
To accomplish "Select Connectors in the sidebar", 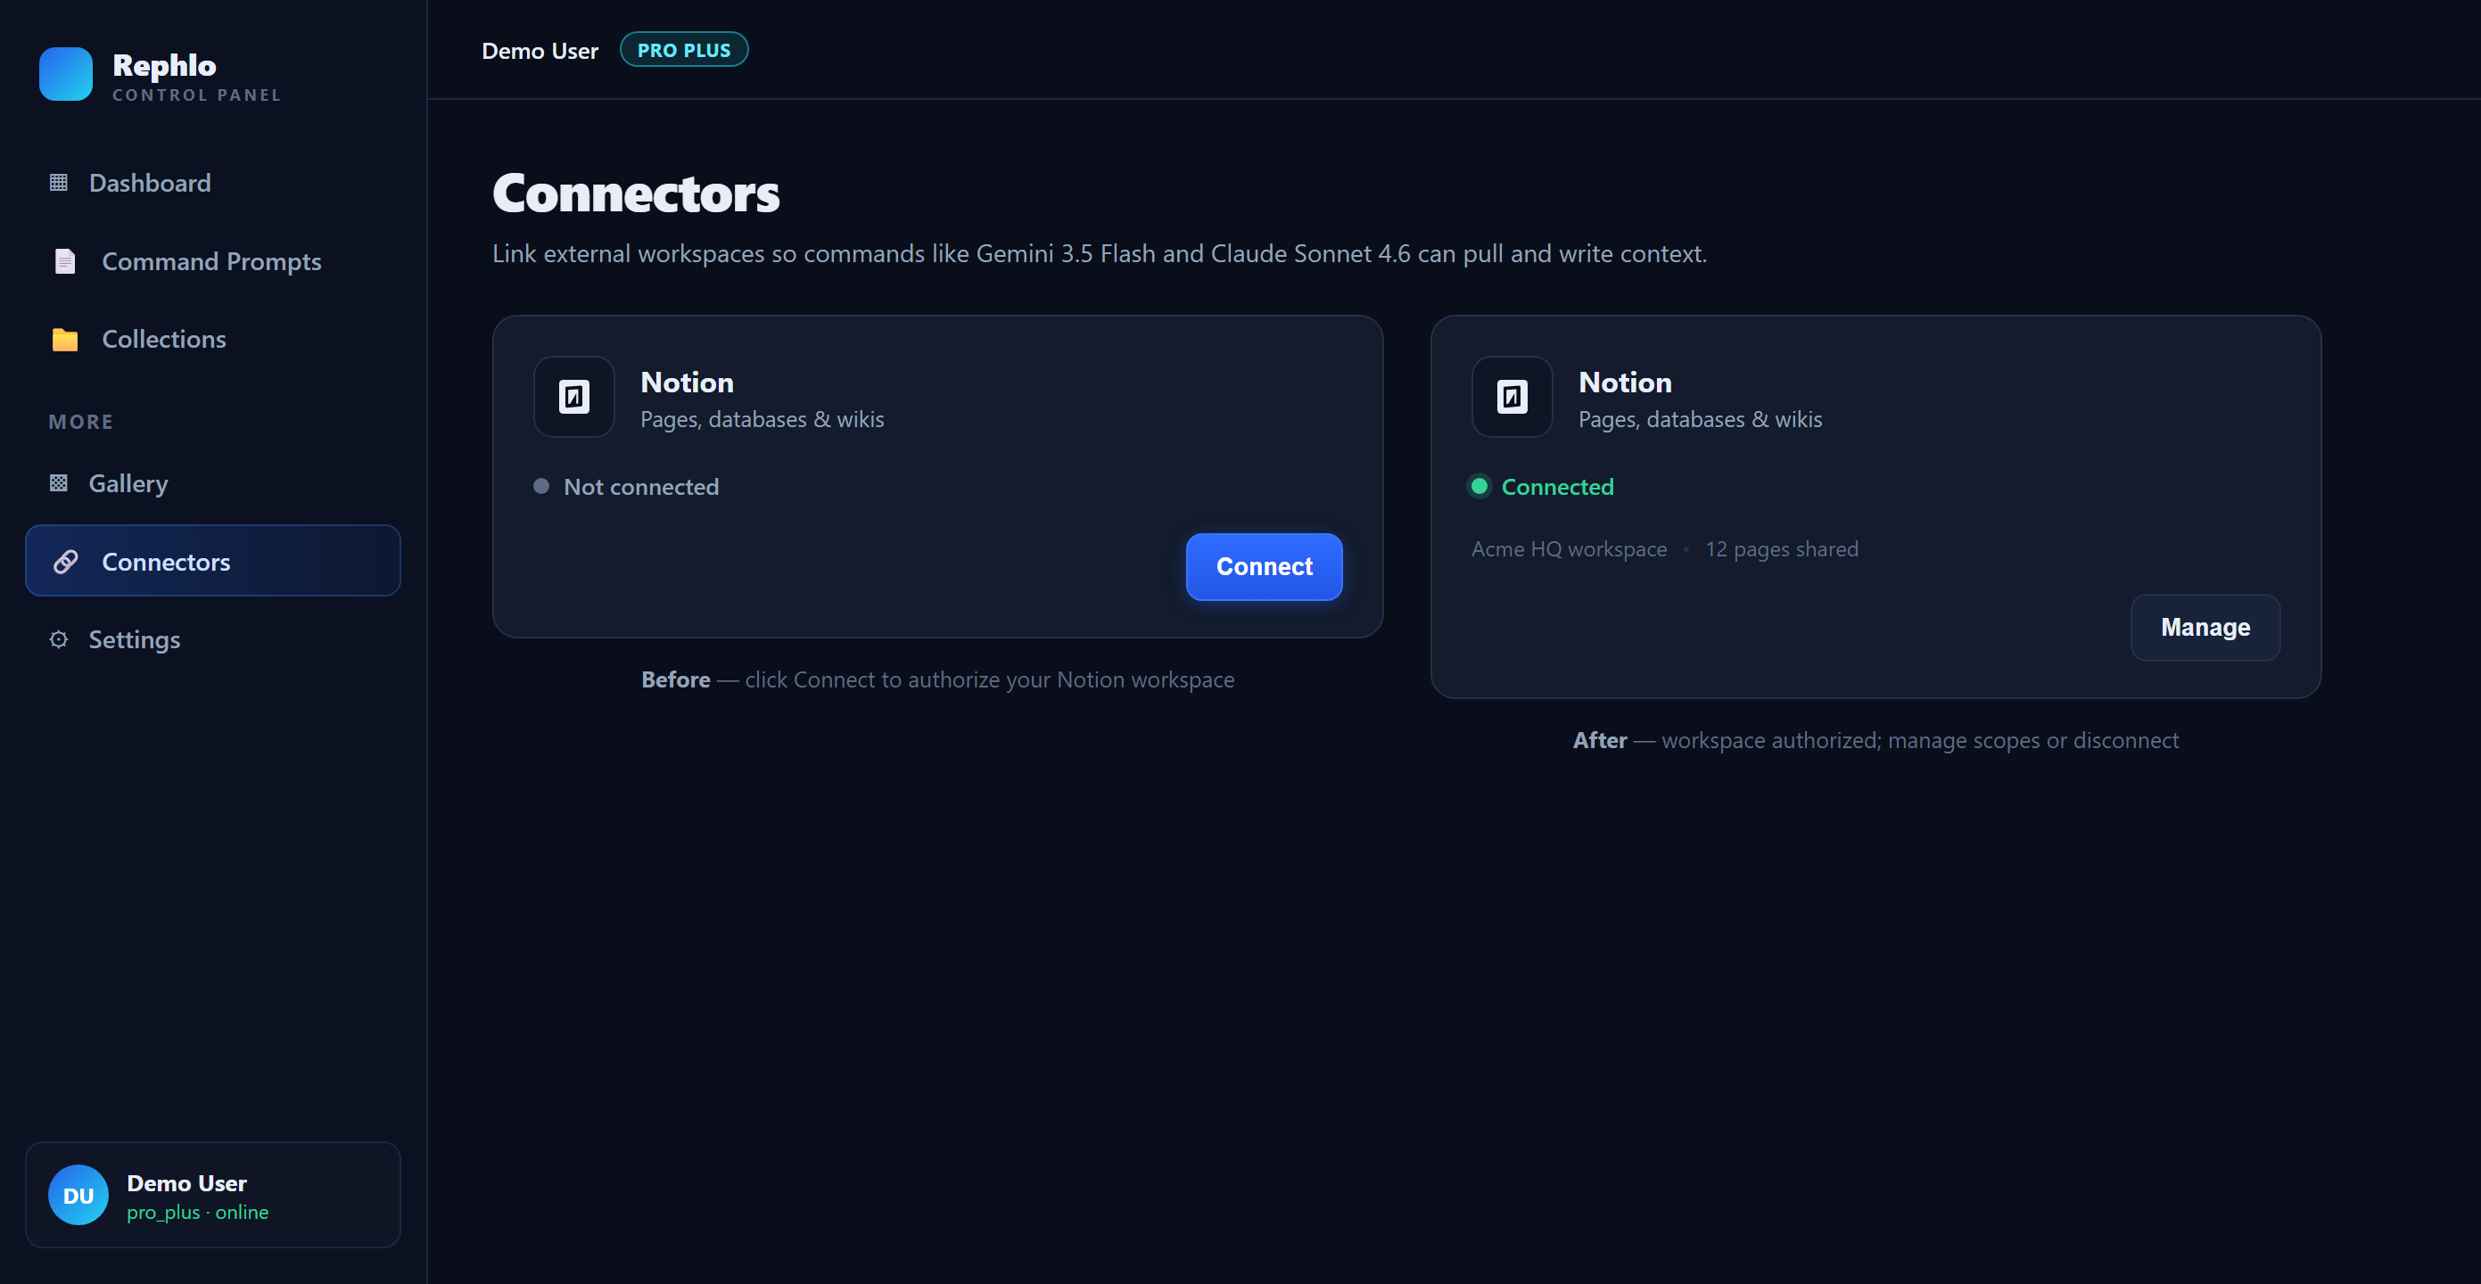I will [213, 561].
